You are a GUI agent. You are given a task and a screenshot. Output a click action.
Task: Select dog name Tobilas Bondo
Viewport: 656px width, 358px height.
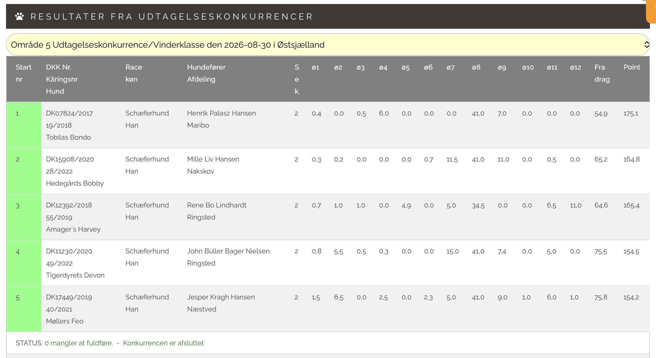pos(68,137)
